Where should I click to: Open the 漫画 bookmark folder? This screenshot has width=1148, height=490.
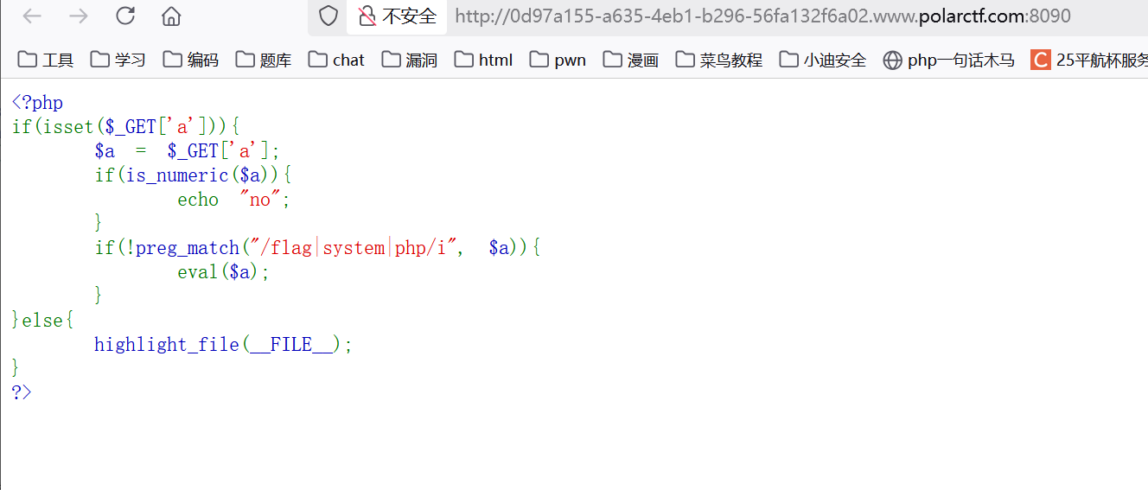[632, 60]
